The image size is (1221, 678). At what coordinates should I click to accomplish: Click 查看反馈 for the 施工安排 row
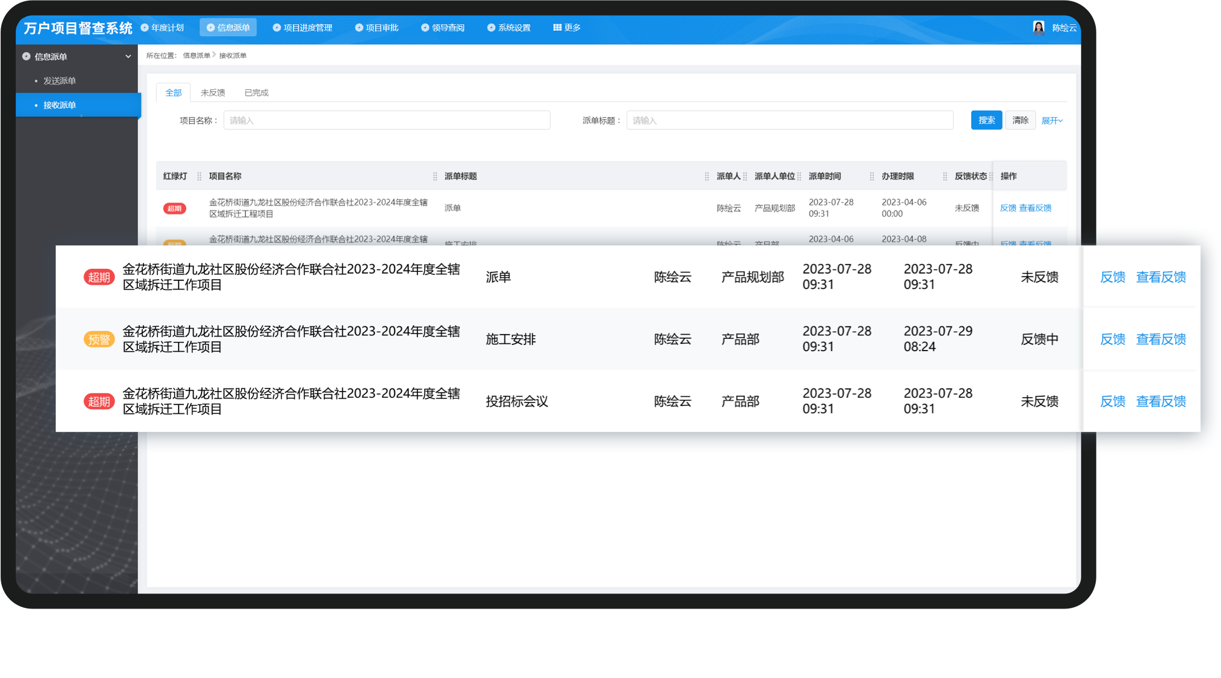coord(1161,340)
